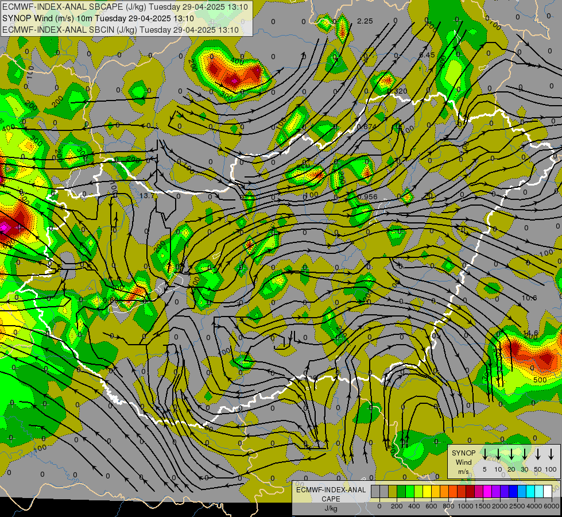This screenshot has width=562, height=517.
Task: Select the white swatch at the 6000 end
Action: (x=548, y=491)
